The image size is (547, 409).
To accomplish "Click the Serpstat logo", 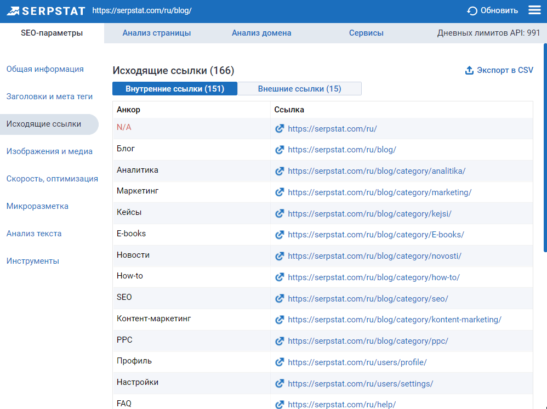I will 45,11.
